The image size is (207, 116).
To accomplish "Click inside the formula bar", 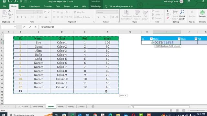I will pos(123,27).
